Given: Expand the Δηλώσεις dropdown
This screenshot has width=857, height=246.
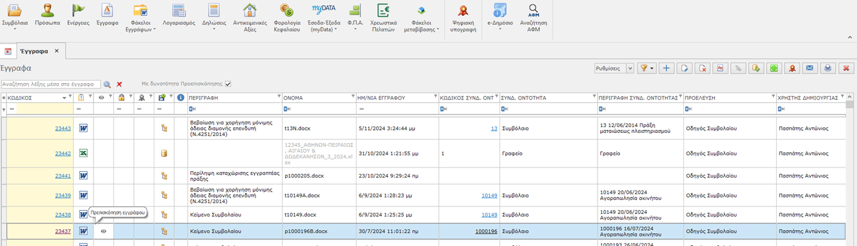Looking at the screenshot, I should click(214, 17).
